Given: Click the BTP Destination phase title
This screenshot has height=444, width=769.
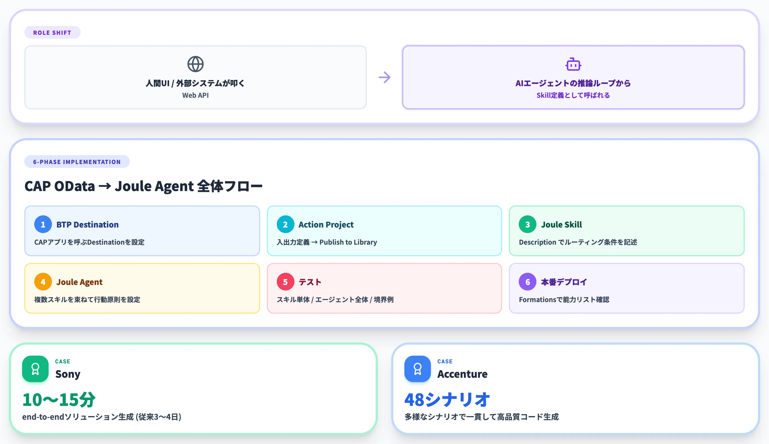Looking at the screenshot, I should (x=88, y=224).
